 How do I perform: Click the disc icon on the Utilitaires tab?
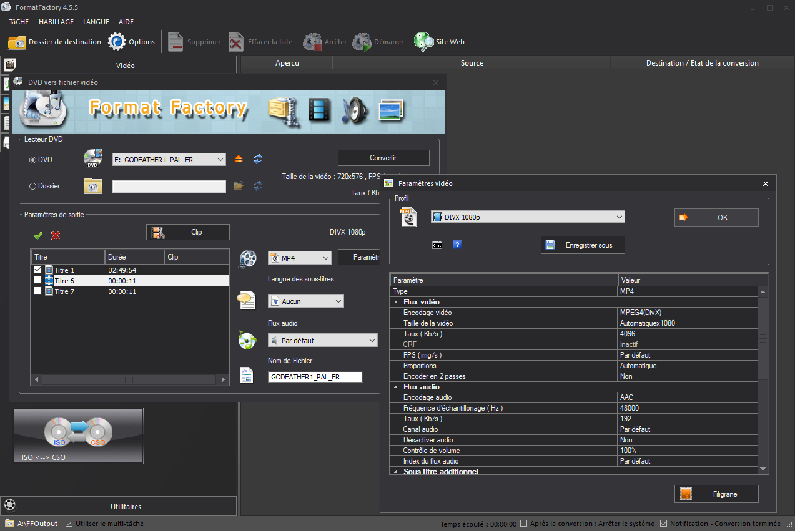[10, 505]
